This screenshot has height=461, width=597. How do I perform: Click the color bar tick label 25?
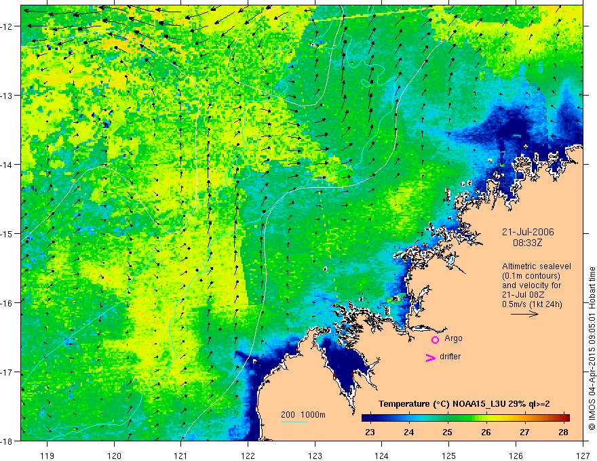[x=447, y=432]
